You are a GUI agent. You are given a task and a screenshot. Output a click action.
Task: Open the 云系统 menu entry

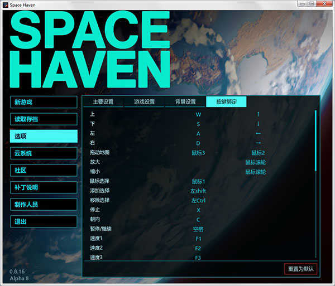click(x=44, y=153)
